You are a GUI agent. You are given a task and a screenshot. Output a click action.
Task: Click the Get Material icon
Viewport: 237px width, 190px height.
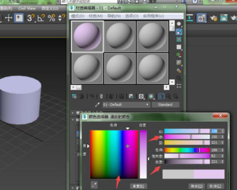(75, 97)
